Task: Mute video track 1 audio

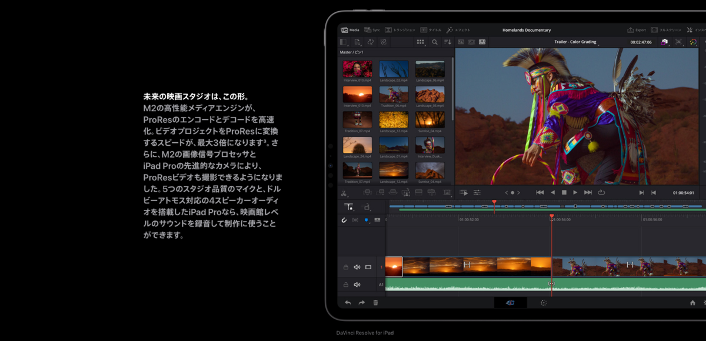Action: click(357, 267)
